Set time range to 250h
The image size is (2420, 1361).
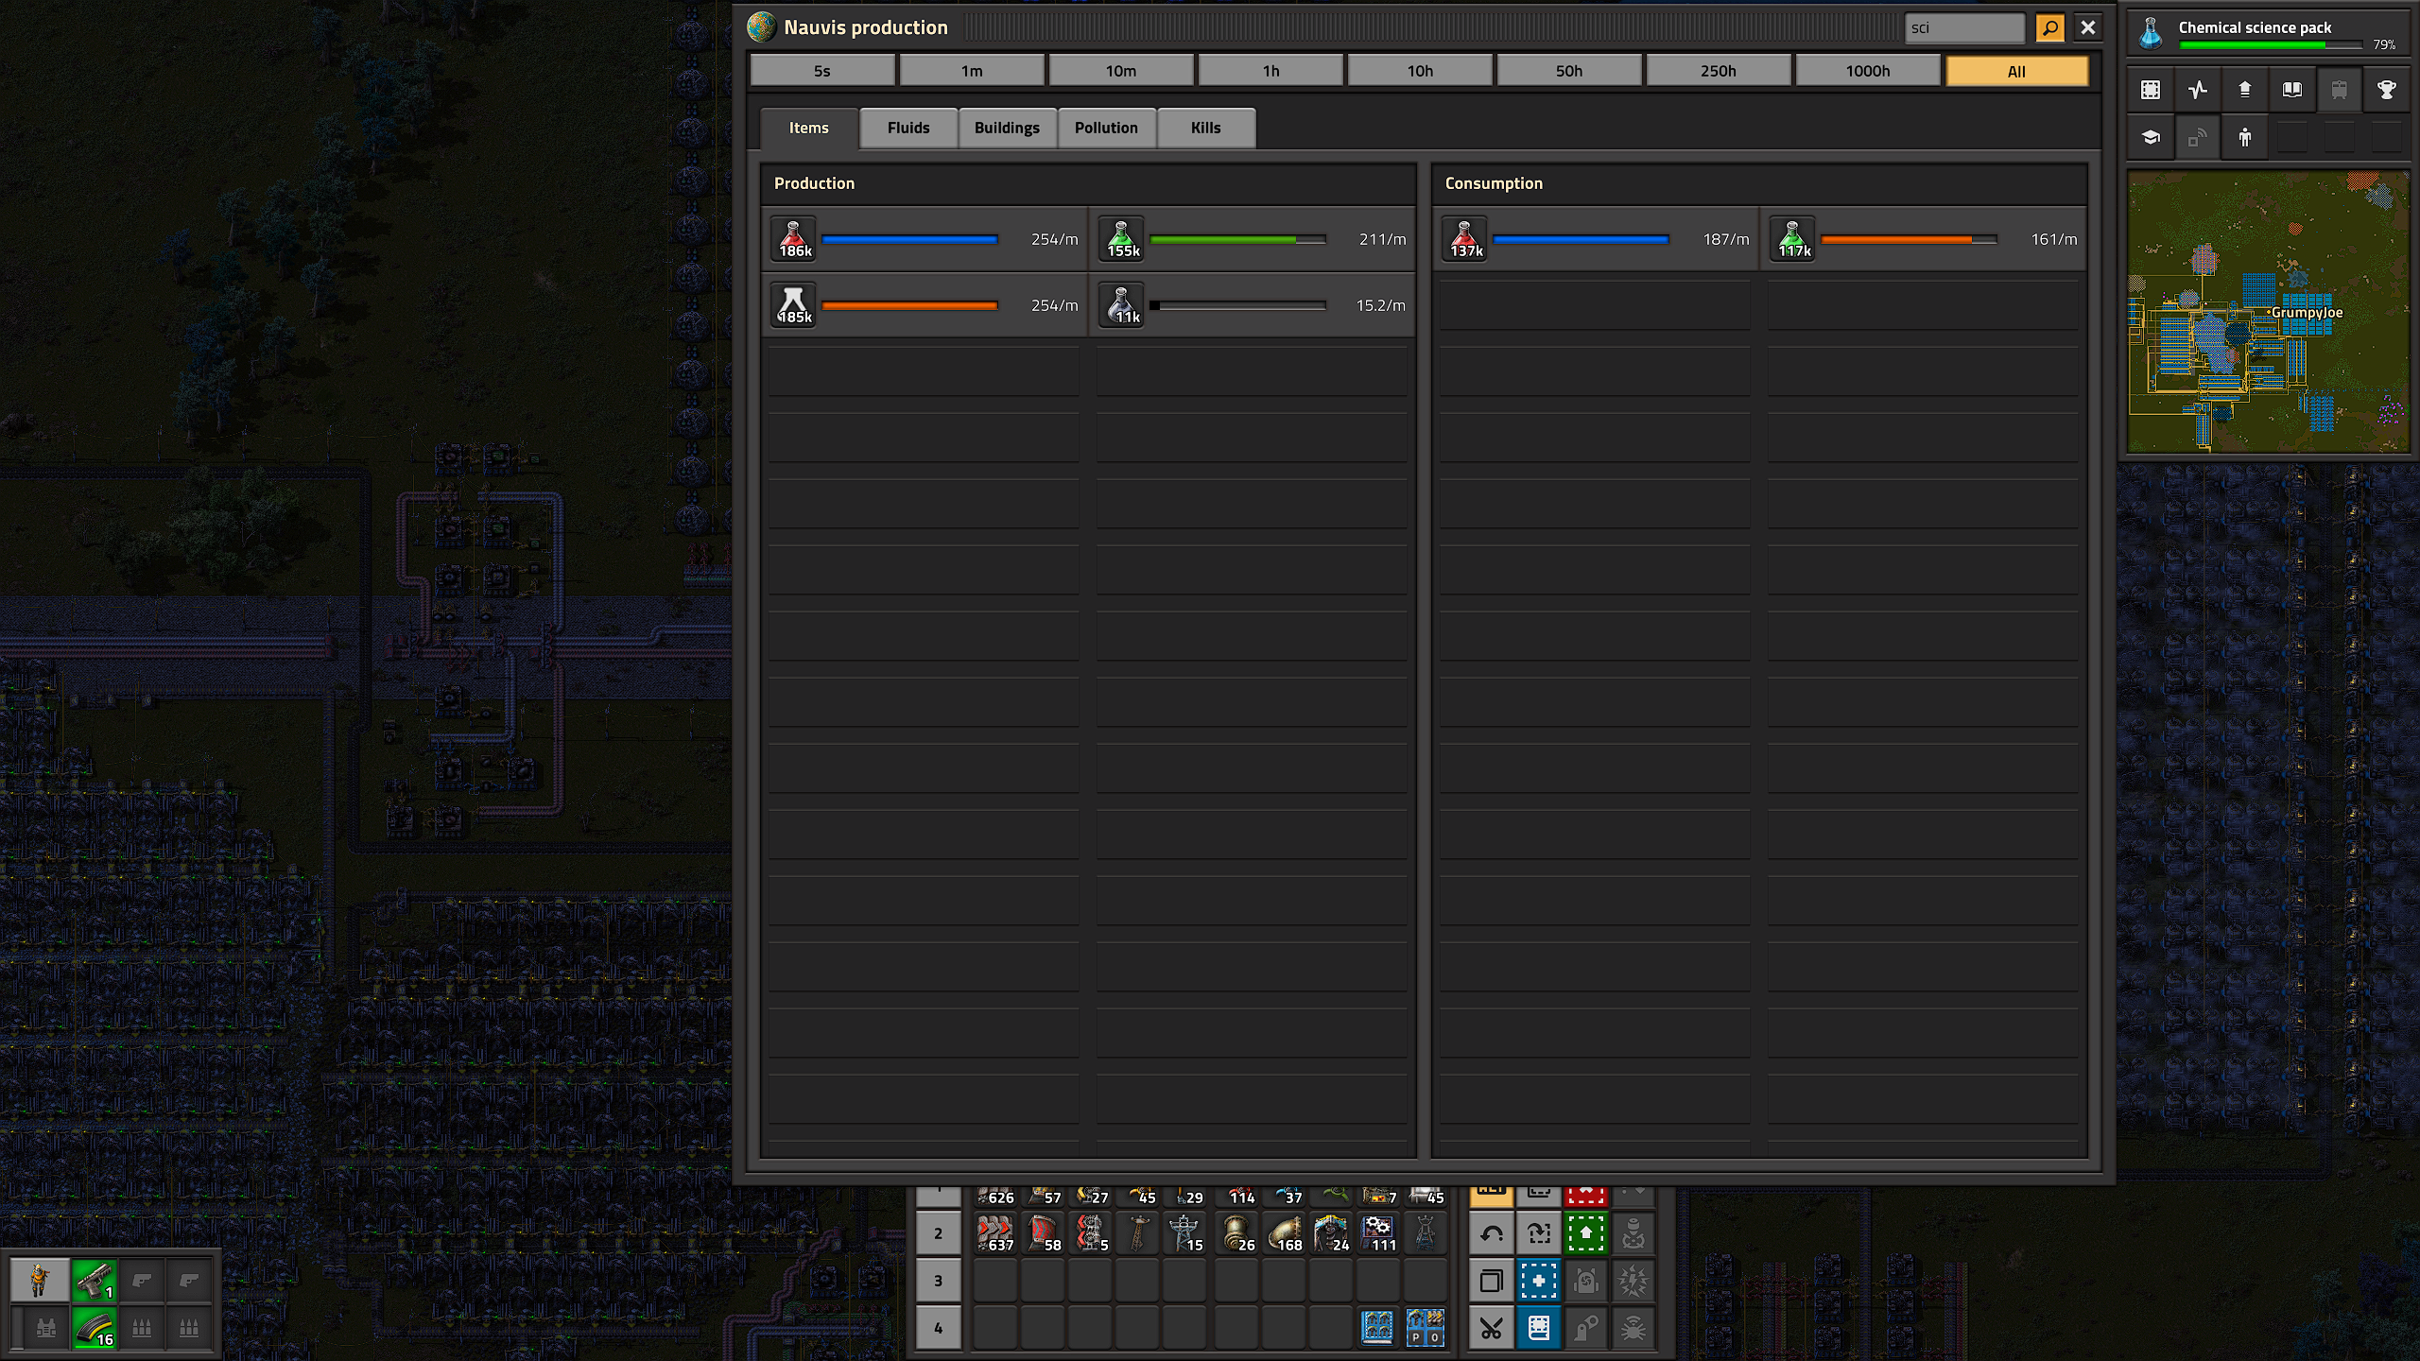click(x=1719, y=71)
